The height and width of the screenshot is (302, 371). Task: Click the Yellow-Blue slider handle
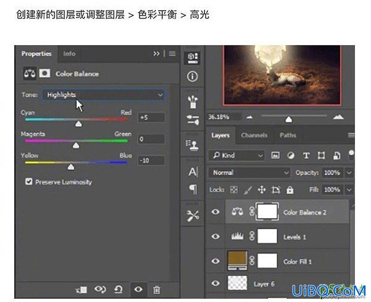pyautogui.click(x=71, y=167)
